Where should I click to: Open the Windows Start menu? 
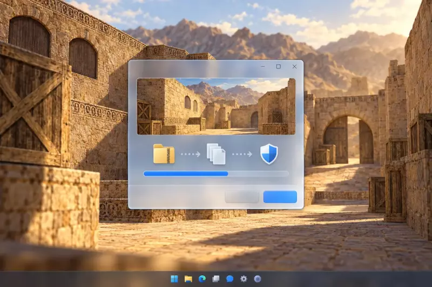pyautogui.click(x=174, y=279)
